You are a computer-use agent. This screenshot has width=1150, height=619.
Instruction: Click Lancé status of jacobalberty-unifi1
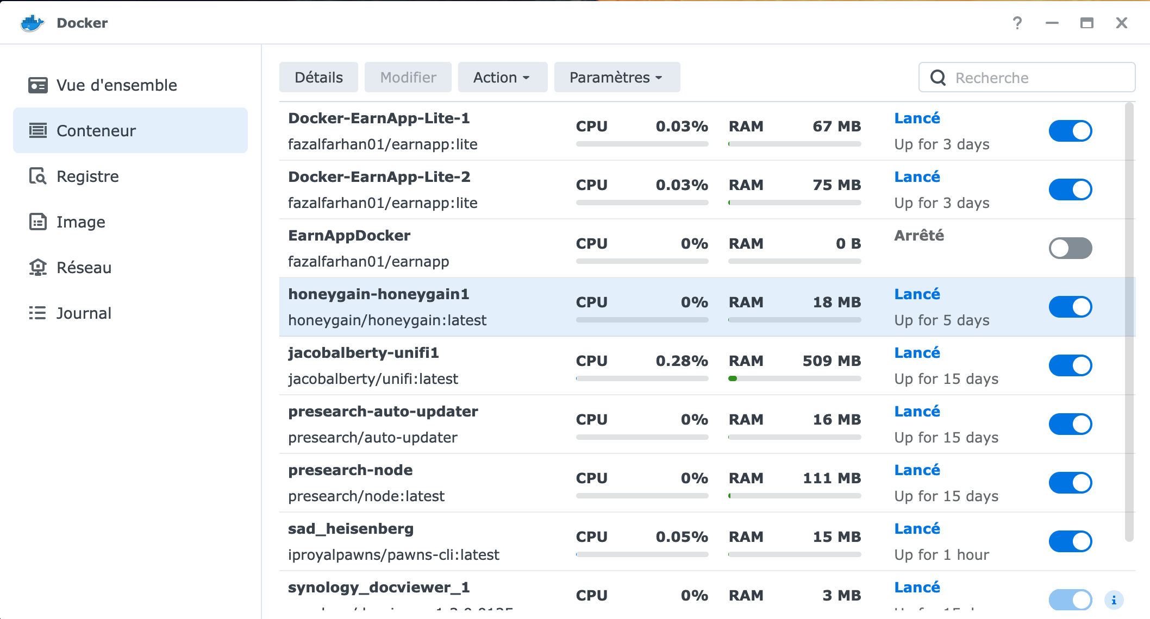(x=917, y=353)
